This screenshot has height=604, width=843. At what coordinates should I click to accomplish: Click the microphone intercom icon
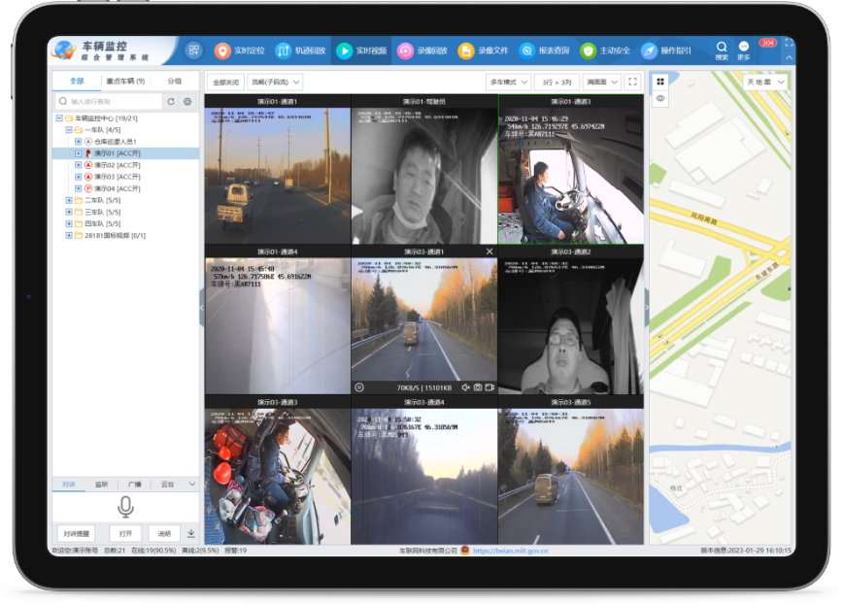click(125, 506)
